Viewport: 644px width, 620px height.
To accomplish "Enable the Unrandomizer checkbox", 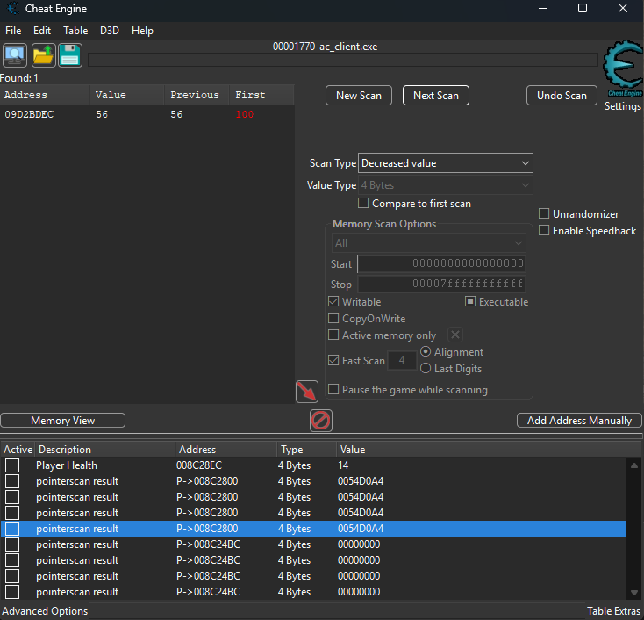I will coord(544,214).
